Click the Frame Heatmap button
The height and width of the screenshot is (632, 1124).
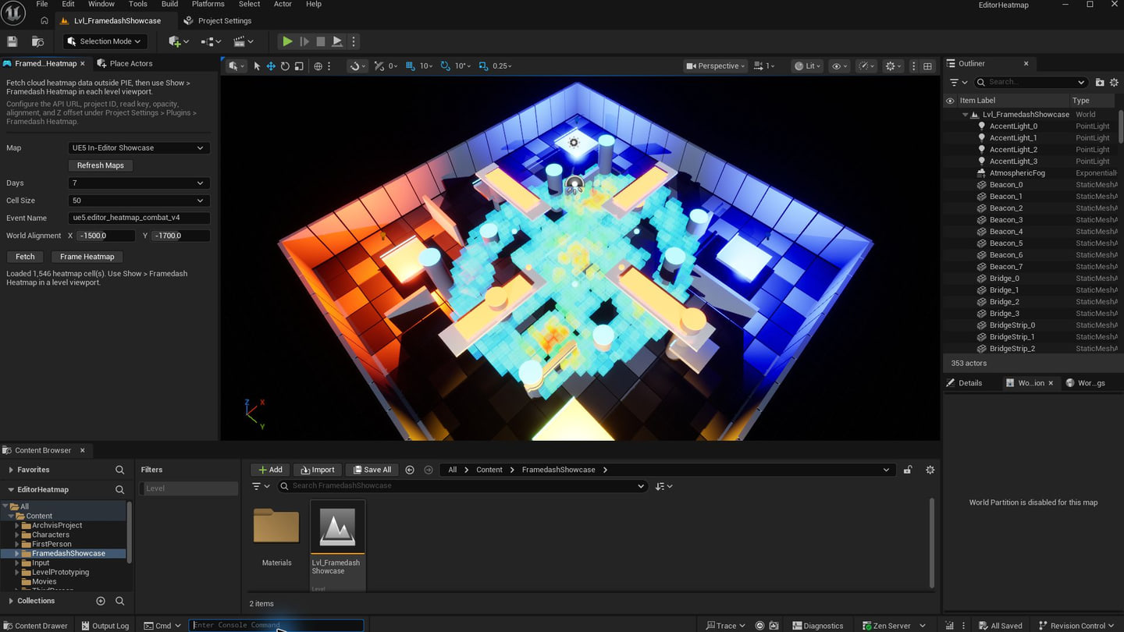tap(87, 257)
